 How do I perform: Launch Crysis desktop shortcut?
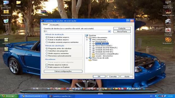168,22
